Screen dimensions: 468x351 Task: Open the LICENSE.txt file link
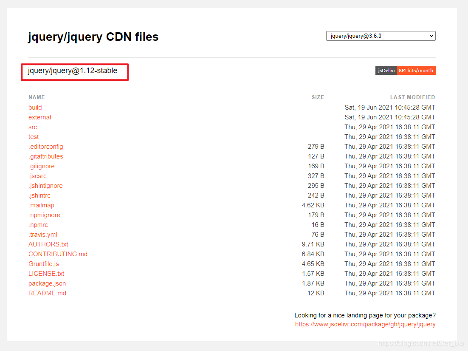pyautogui.click(x=46, y=274)
